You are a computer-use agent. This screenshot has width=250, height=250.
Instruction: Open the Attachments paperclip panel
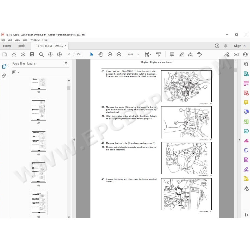pos(4,76)
